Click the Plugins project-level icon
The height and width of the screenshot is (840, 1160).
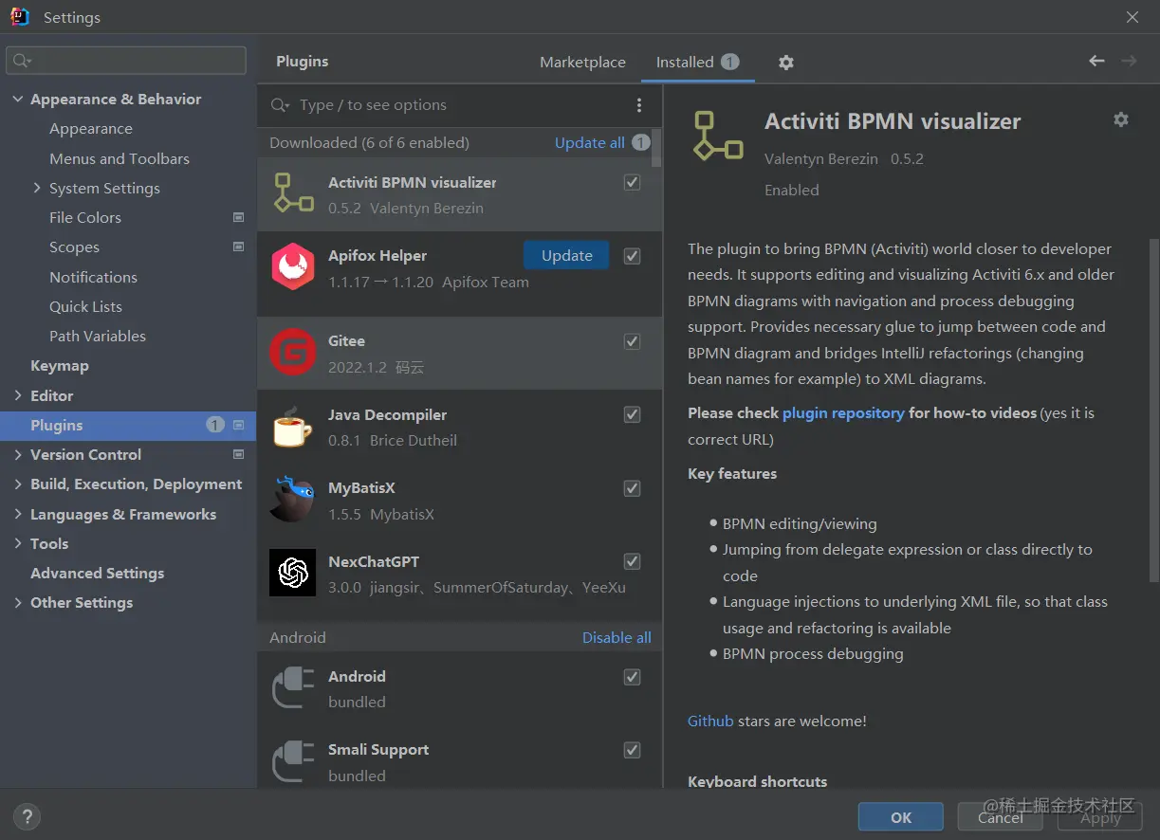(x=239, y=425)
